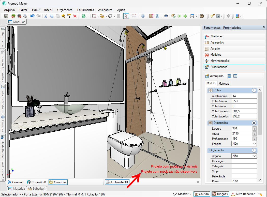
Task: Click the door height measurement icon
Action: 151,16
